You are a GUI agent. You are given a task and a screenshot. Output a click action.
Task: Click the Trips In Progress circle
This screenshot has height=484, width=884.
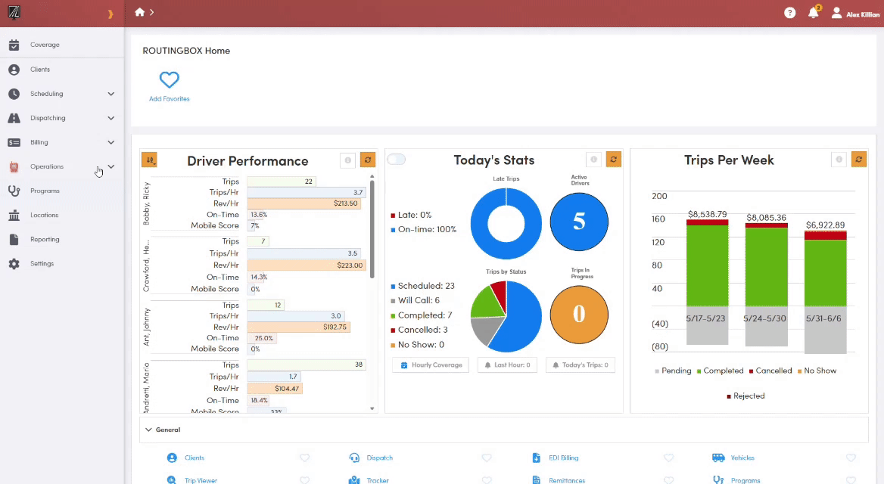point(579,315)
